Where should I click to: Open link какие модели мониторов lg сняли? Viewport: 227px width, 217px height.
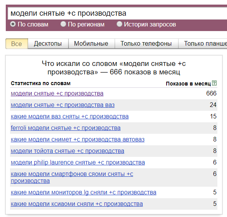pyautogui.click(x=83, y=192)
